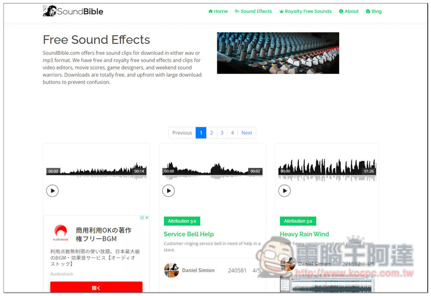This screenshot has width=431, height=296.
Task: Click the Audiostock advertiser name text
Action: [x=62, y=274]
